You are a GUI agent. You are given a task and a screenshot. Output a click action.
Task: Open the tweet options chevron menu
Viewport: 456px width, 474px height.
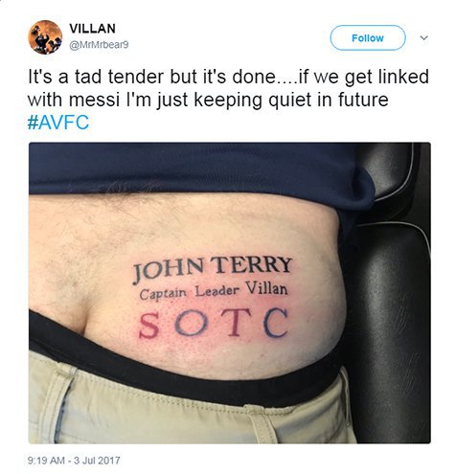[424, 38]
